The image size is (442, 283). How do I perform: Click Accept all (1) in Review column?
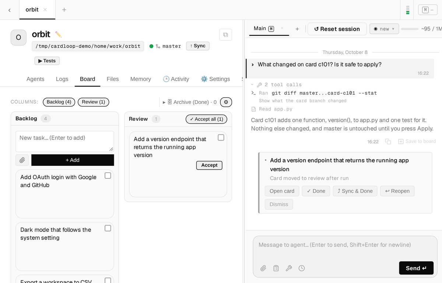coord(207,119)
